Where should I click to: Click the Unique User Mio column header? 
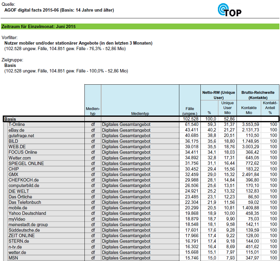tap(227, 108)
